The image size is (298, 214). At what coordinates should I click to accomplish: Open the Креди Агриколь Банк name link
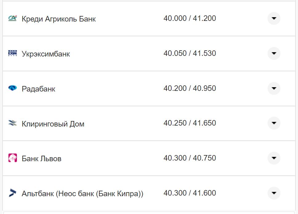[59, 19]
